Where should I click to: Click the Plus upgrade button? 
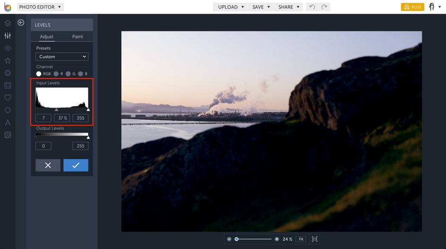(412, 7)
